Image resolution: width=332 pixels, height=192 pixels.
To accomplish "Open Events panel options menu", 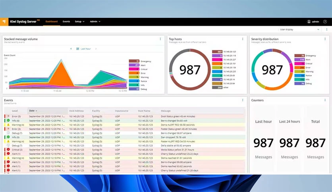I will (x=243, y=100).
